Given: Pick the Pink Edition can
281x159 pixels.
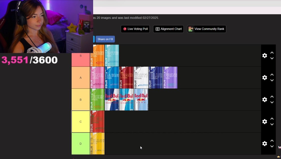Looking at the screenshot, I should 97,78.
